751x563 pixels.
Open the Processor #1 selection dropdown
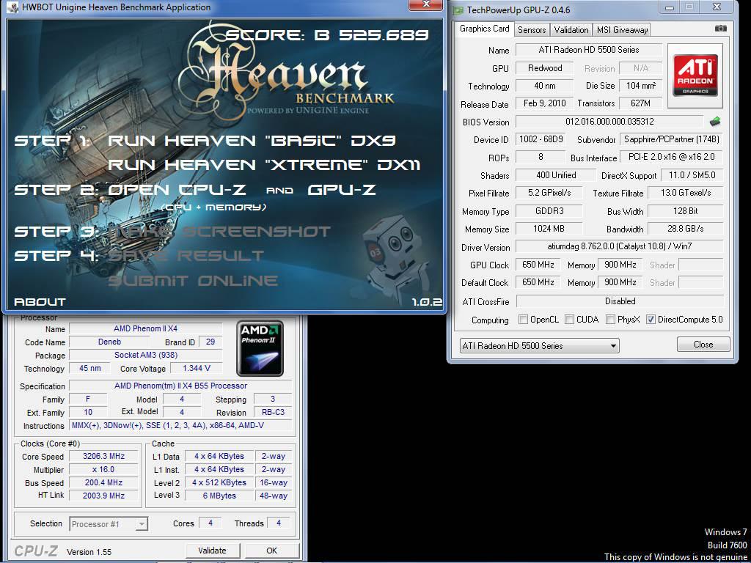(x=109, y=523)
